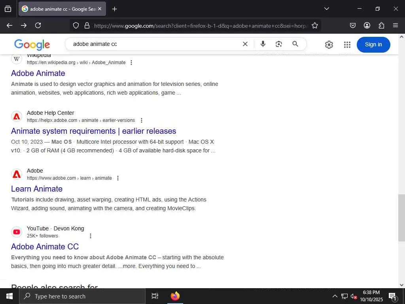Open the network status tray icon
The width and height of the screenshot is (405, 304).
click(344, 296)
